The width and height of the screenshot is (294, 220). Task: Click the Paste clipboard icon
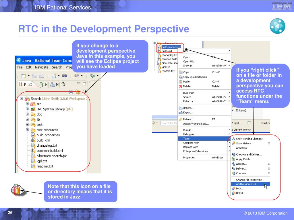[181, 82]
